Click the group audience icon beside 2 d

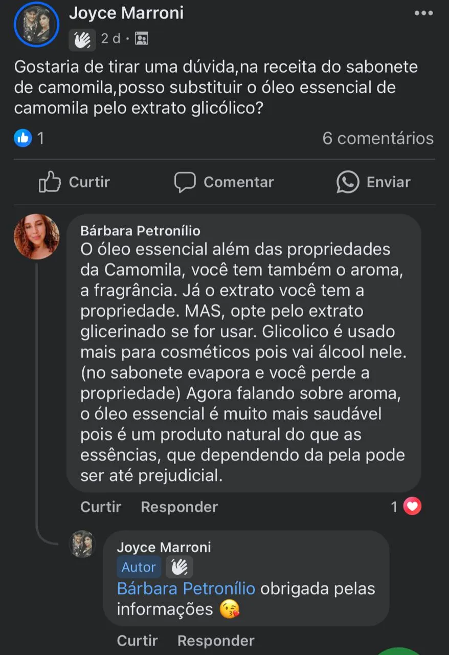click(x=142, y=38)
